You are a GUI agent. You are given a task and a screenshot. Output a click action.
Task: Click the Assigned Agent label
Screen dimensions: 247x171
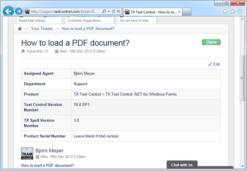39,73
